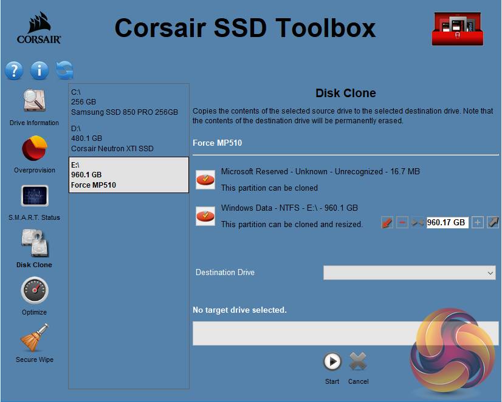Viewport: 502px width, 402px height.
Task: Toggle the Windows Data partition checkmark
Action: pyautogui.click(x=205, y=216)
